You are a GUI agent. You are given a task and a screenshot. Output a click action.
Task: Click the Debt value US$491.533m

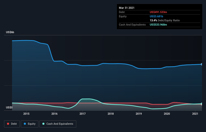(158, 12)
